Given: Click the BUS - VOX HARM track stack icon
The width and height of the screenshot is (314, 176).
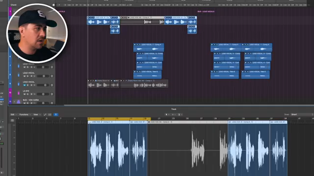Looking at the screenshot, I should 19,102.
